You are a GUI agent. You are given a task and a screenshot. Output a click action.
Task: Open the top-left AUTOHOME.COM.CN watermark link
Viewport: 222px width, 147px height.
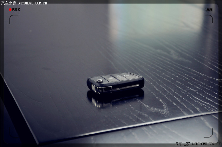33,3
